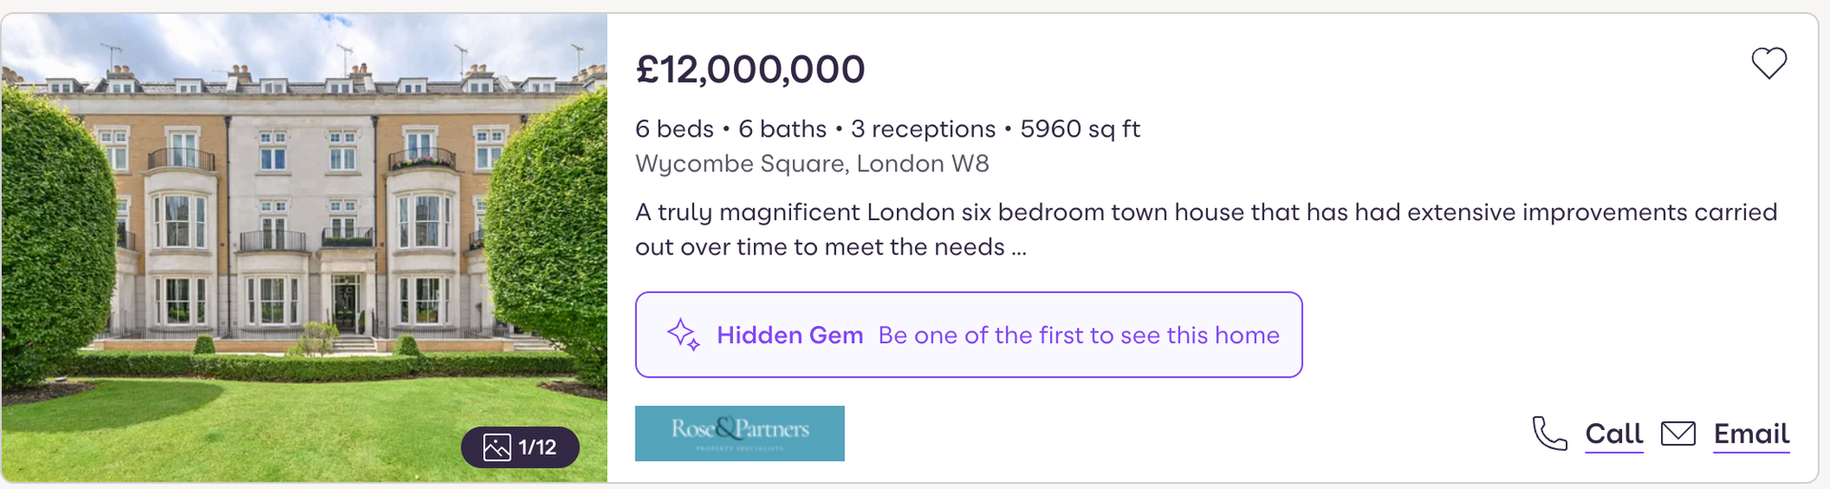The height and width of the screenshot is (489, 1830).
Task: Click the ellipsis ending the description
Action: [1019, 249]
